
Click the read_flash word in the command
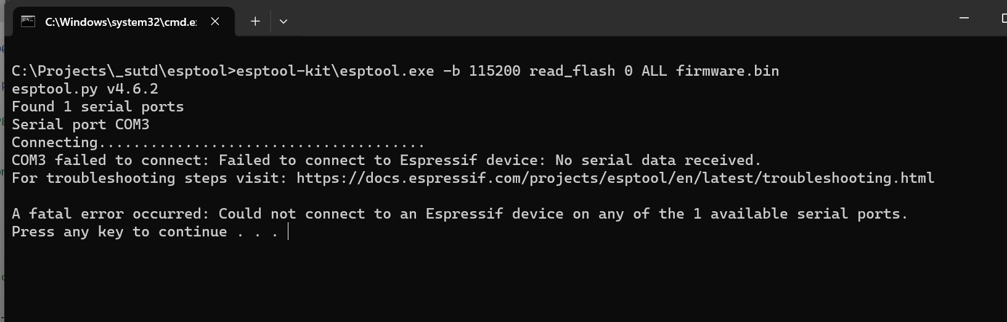click(x=572, y=71)
